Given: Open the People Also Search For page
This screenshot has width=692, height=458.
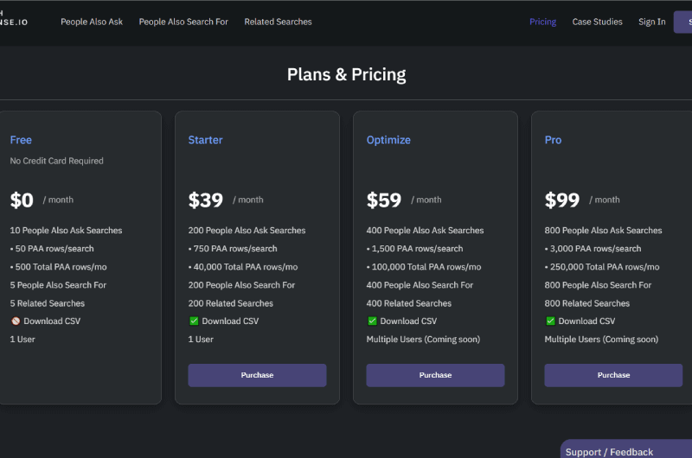Looking at the screenshot, I should pos(183,22).
